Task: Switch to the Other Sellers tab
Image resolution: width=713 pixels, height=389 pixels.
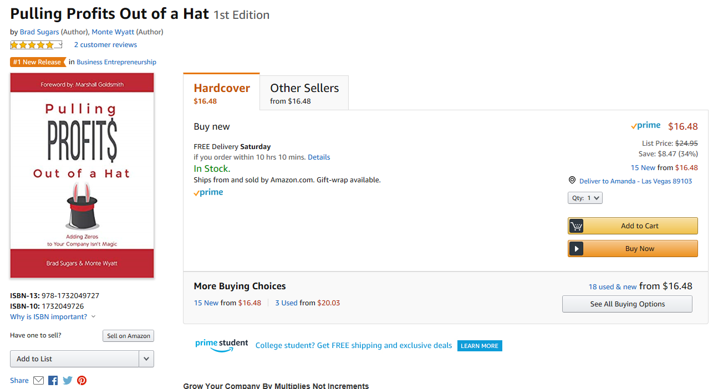Action: [x=304, y=93]
